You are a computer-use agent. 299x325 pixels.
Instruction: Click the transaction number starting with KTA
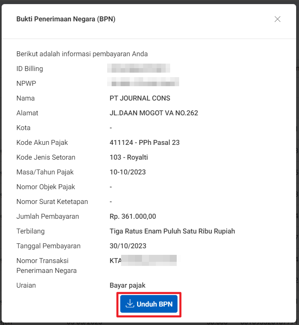143,261
